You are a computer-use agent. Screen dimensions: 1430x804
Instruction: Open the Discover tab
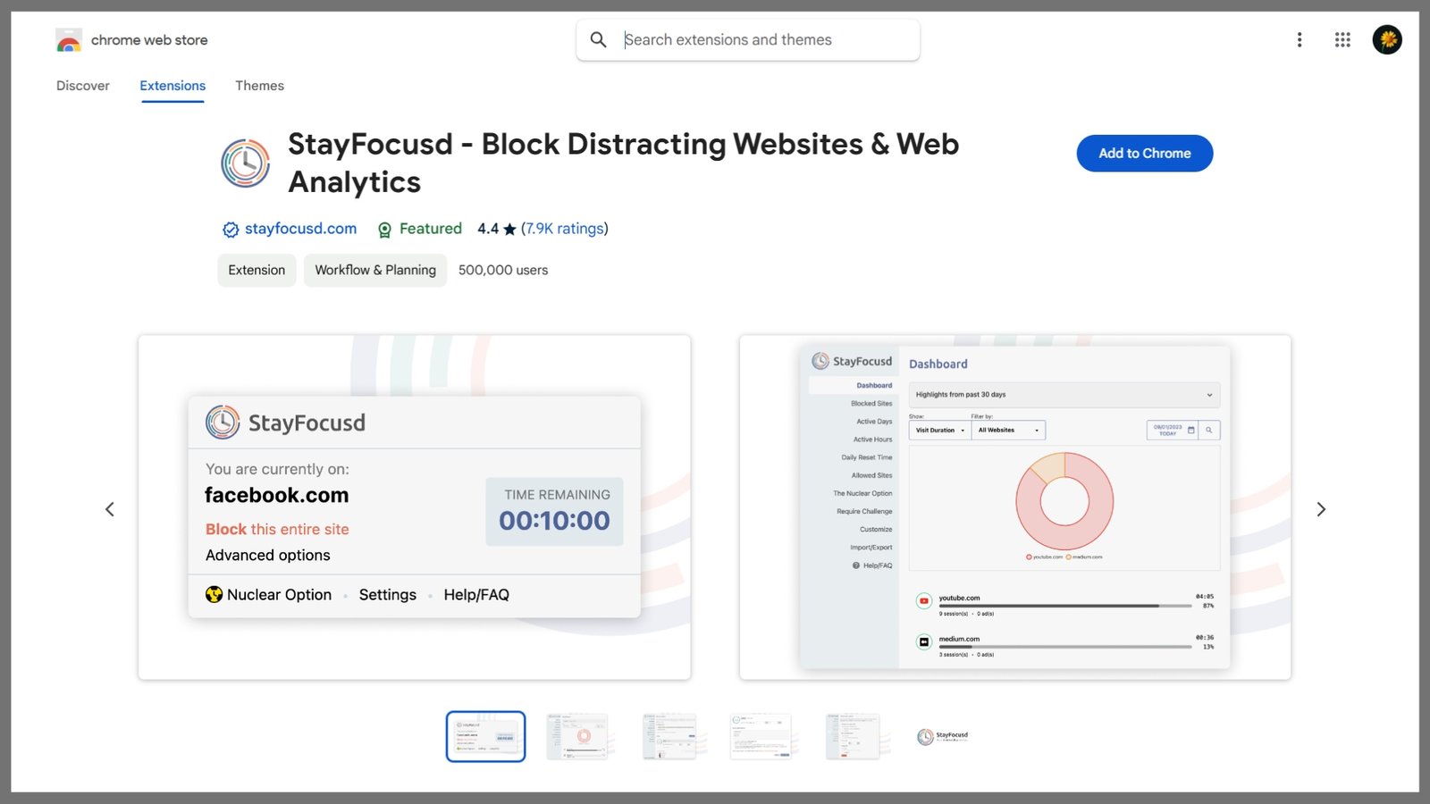tap(83, 86)
